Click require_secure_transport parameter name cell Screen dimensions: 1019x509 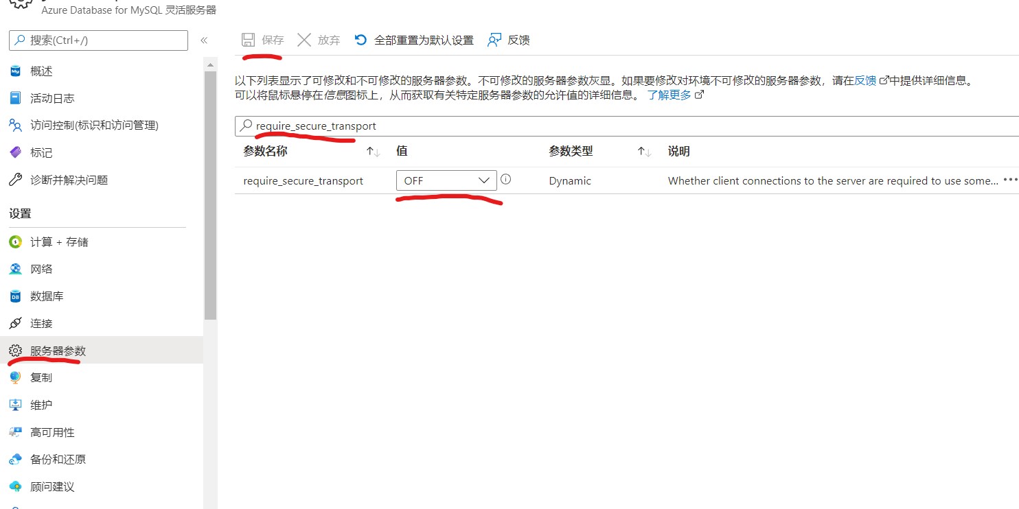coord(303,180)
